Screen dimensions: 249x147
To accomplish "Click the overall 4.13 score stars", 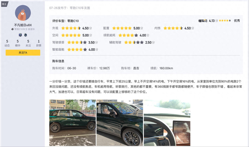I will pos(225,21).
